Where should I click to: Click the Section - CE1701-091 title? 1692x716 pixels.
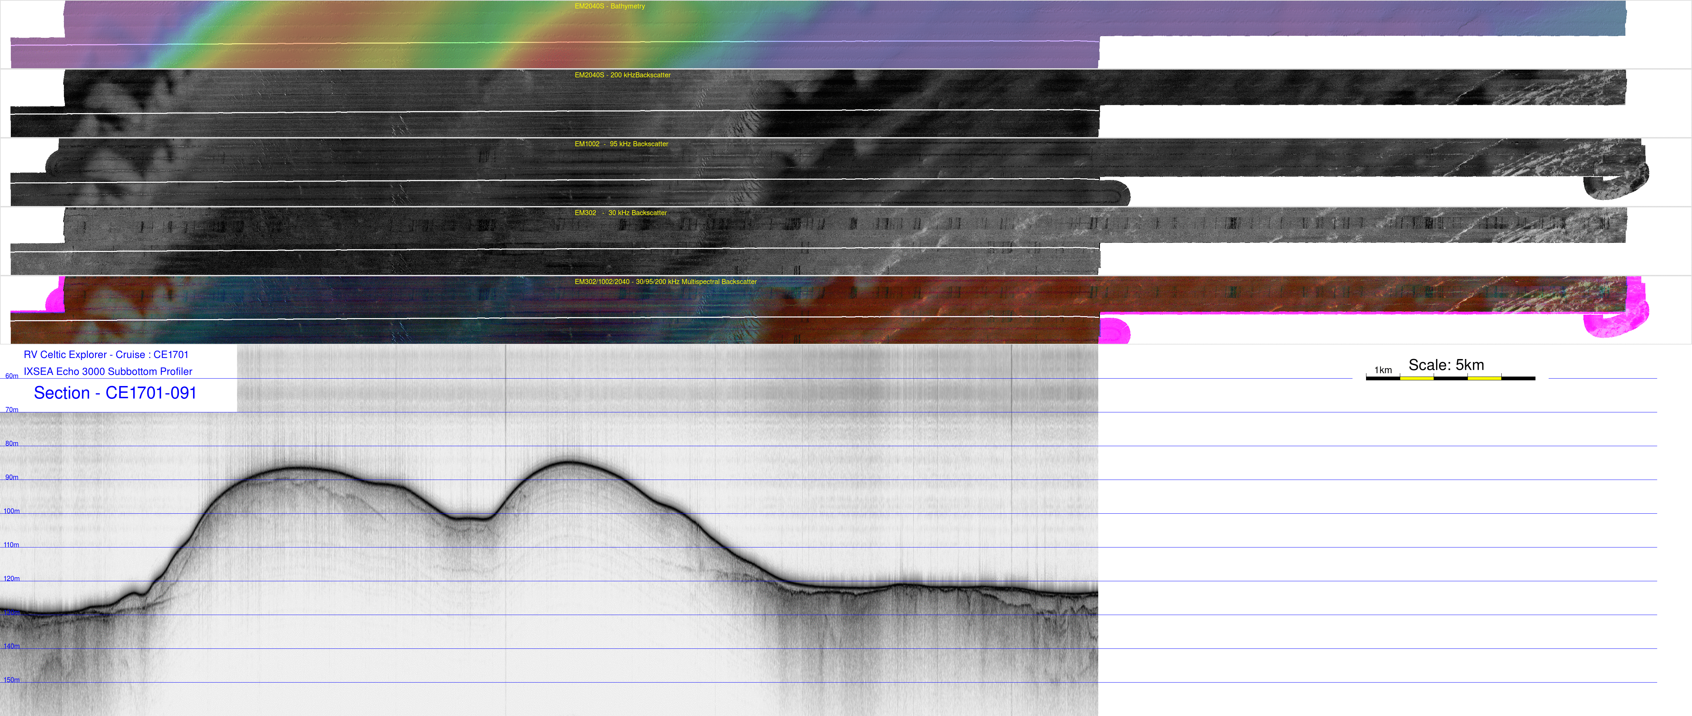point(115,393)
